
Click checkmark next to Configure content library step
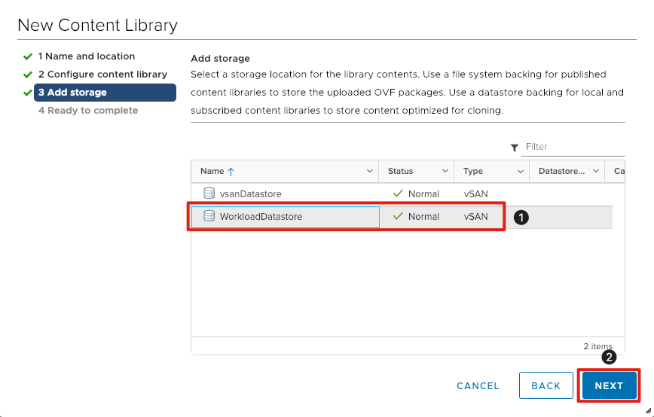(x=28, y=75)
